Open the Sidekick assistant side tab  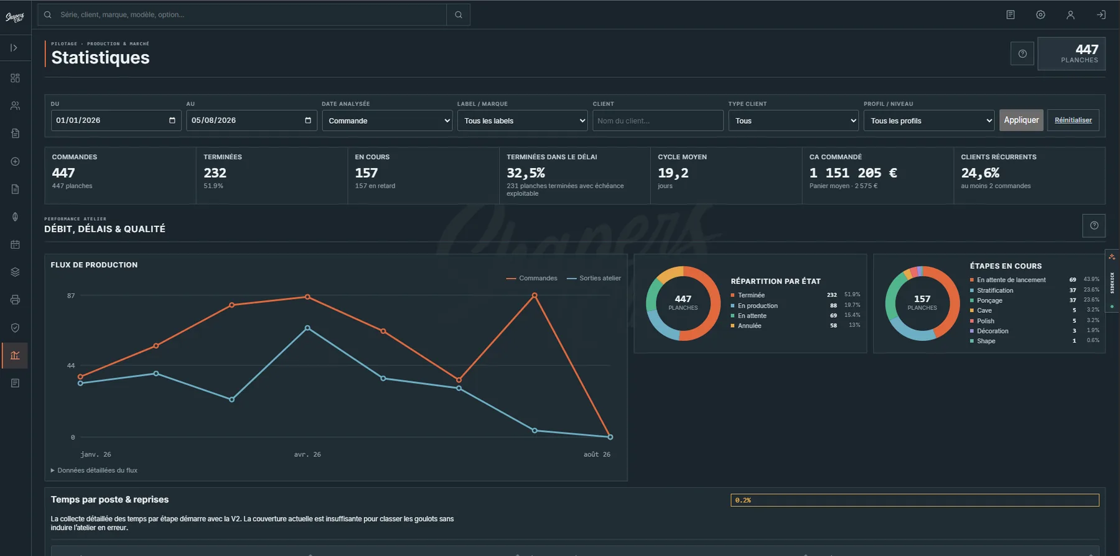pos(1112,281)
